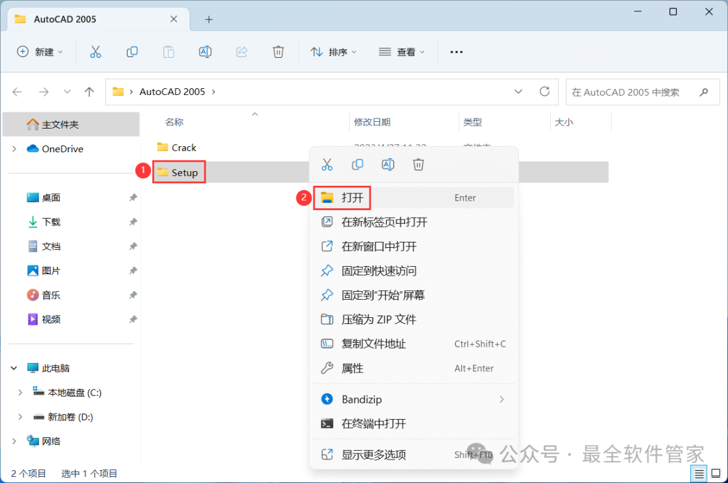The width and height of the screenshot is (728, 483).
Task: Open the toolbar's three-dot more options
Action: coord(456,52)
